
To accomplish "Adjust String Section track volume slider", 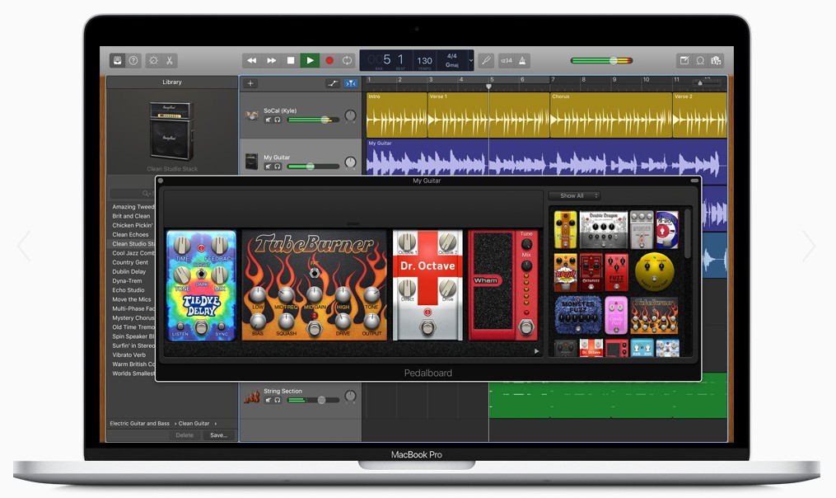I will [x=314, y=400].
